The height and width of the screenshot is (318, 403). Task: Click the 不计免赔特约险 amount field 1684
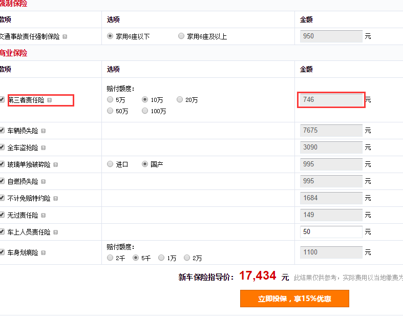[x=331, y=198]
